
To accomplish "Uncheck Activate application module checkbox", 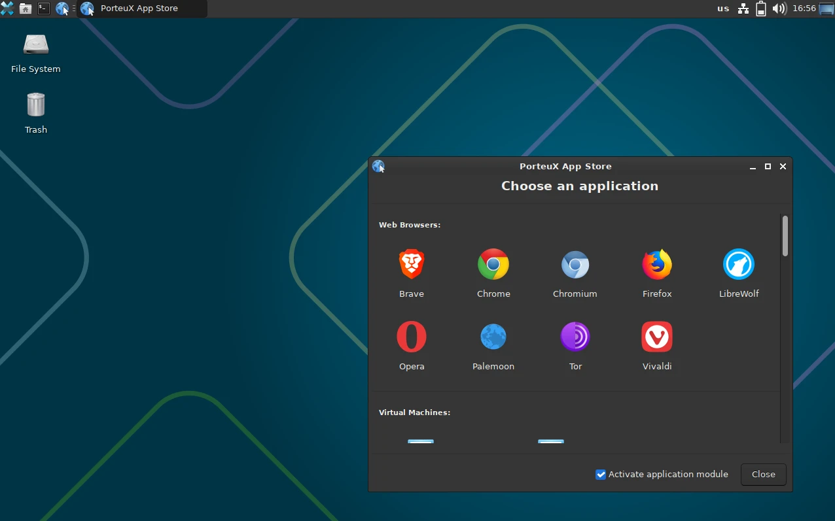I will click(601, 475).
